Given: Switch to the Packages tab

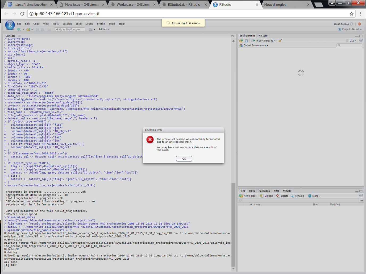Looking at the screenshot, I should point(264,191).
